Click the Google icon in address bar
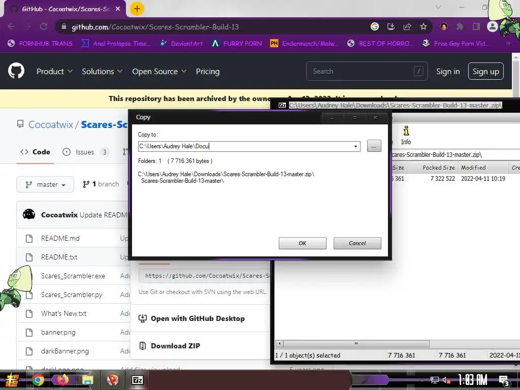The image size is (520, 390). tap(374, 26)
